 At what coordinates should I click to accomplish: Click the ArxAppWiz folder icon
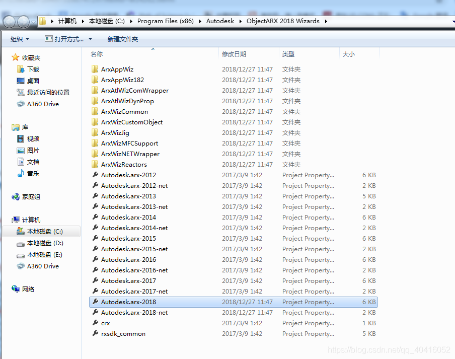[x=95, y=69]
